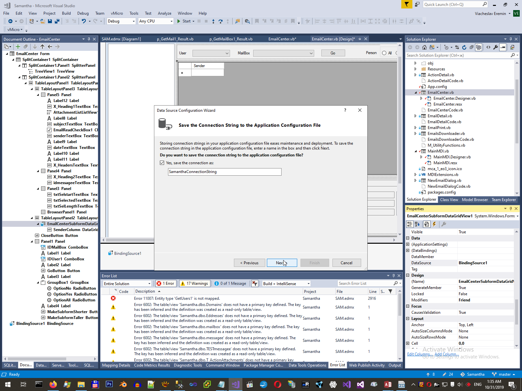Open the Debug menu

(x=83, y=13)
